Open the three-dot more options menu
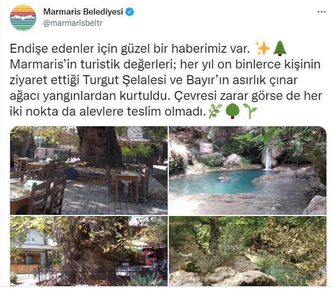Image resolution: width=332 pixels, height=289 pixels. pos(321,12)
